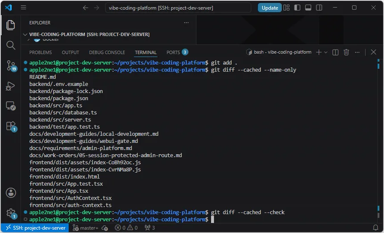Click frontend/dist/assets/index-CvrNMa8P.js path
384x233 pixels.
click(85, 170)
